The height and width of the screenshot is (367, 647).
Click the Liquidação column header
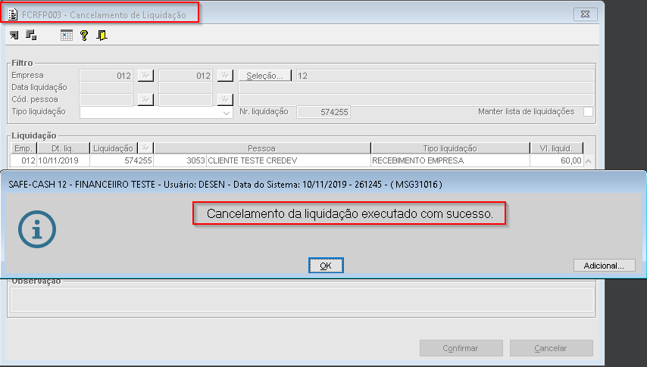coord(114,148)
